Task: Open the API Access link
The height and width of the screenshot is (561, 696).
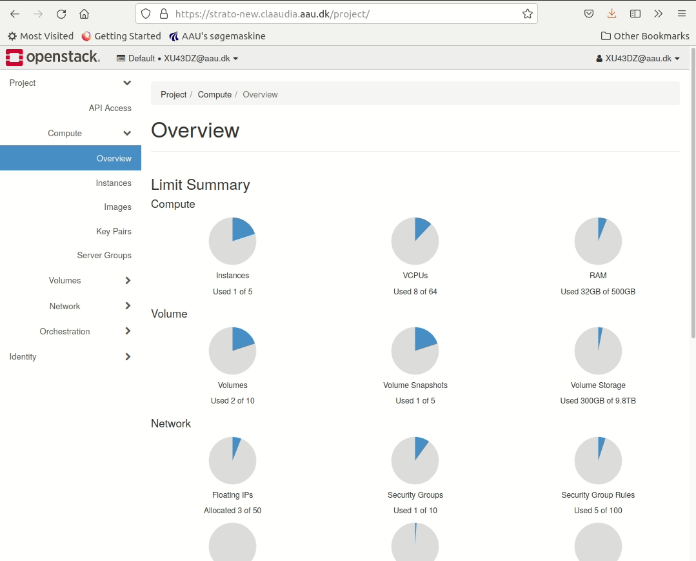Action: (110, 108)
